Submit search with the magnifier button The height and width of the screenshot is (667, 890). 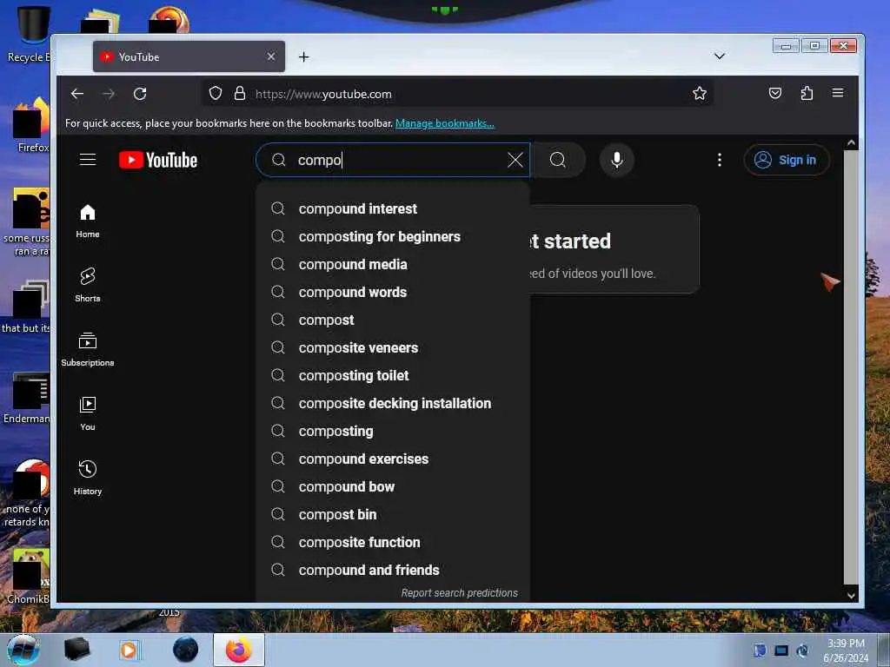(558, 160)
